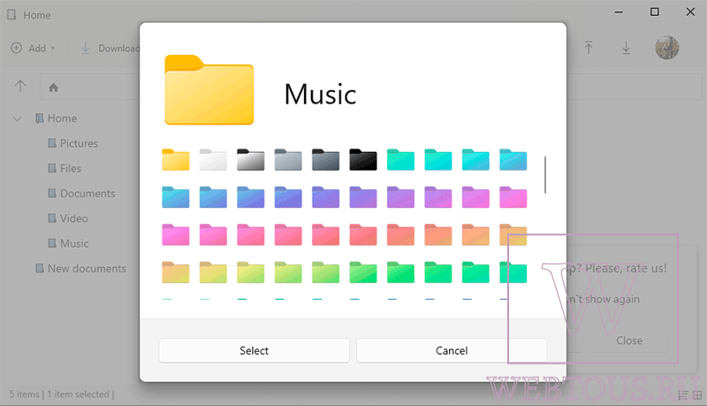The width and height of the screenshot is (707, 406).
Task: Click the home icon in the address bar
Action: [x=53, y=88]
